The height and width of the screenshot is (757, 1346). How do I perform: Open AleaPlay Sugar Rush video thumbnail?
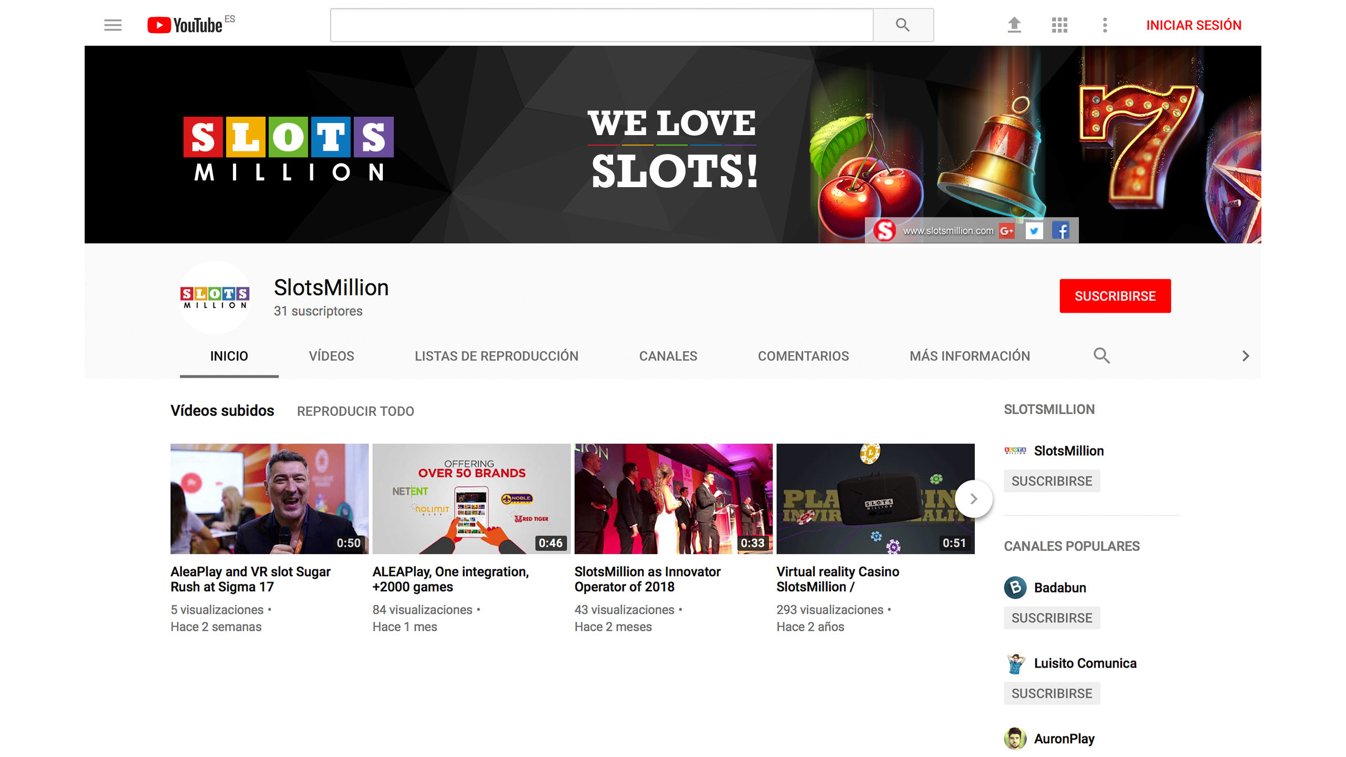click(269, 498)
